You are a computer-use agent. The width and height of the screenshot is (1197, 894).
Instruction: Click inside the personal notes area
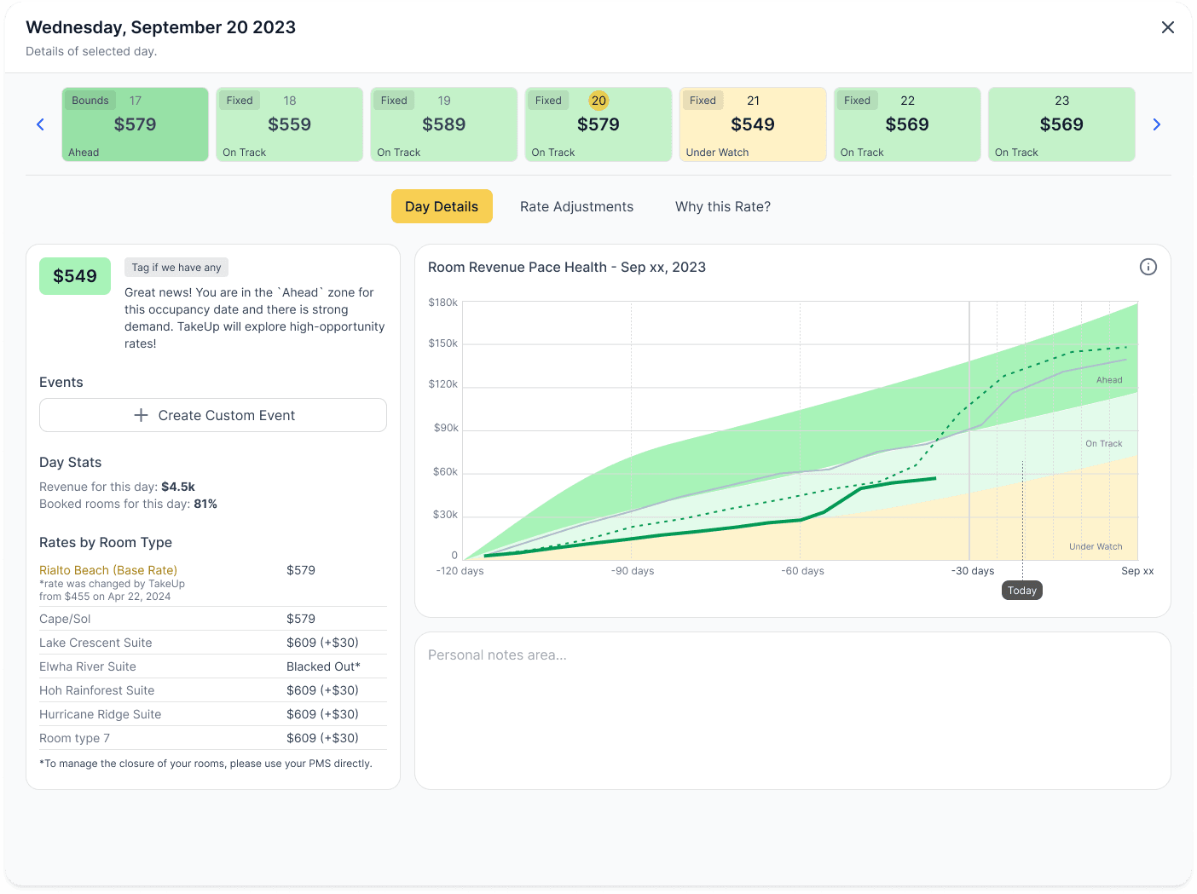click(793, 711)
